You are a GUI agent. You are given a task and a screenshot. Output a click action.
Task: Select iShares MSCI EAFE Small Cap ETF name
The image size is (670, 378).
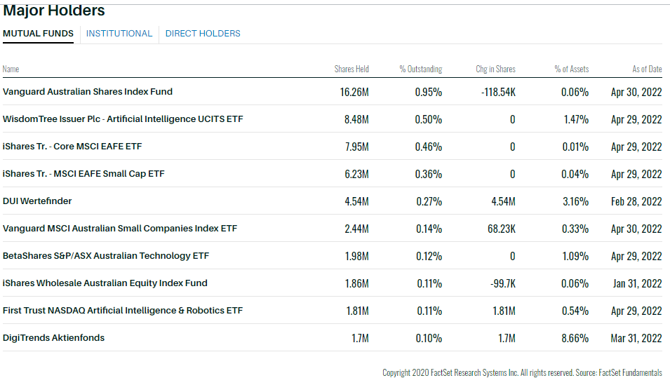tap(83, 173)
